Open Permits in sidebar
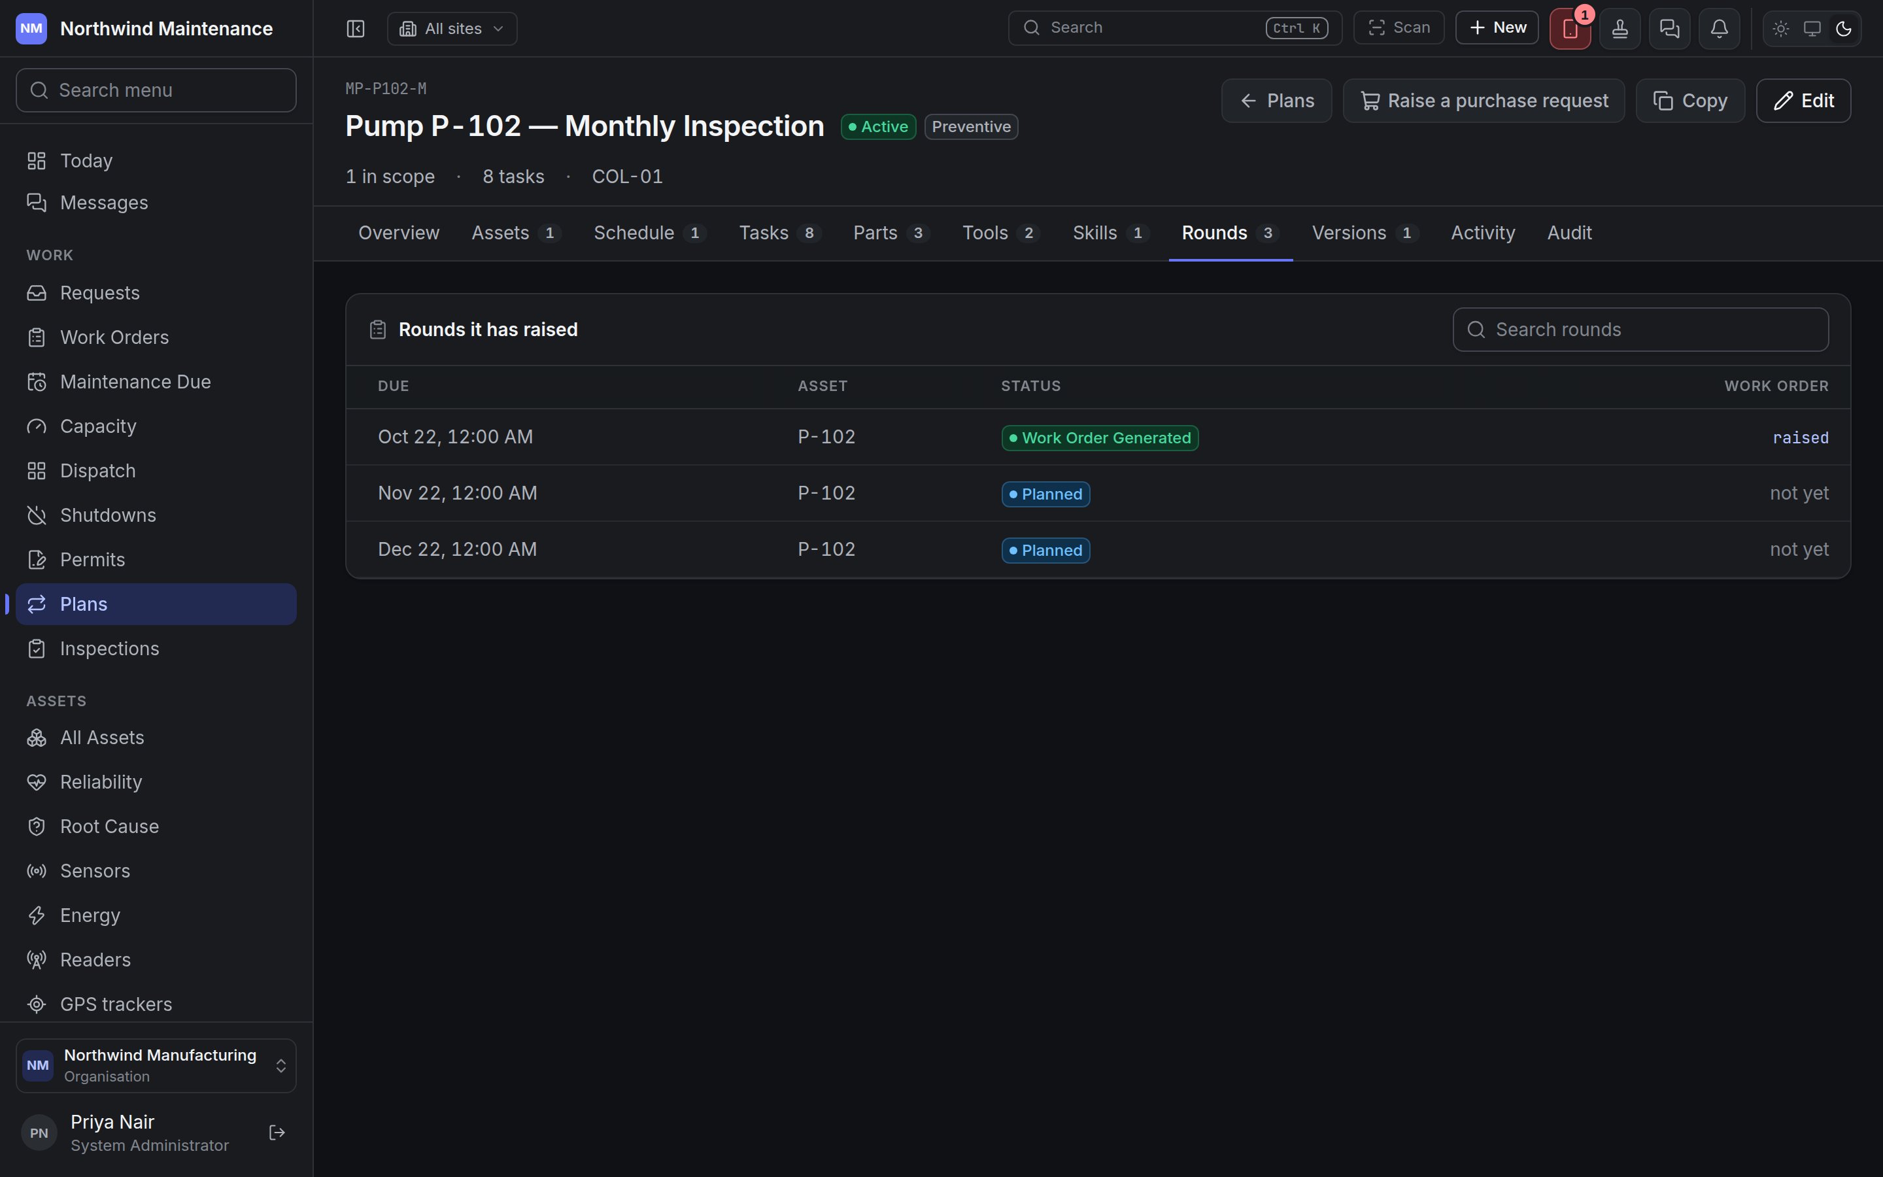Viewport: 1883px width, 1177px height. (156, 560)
